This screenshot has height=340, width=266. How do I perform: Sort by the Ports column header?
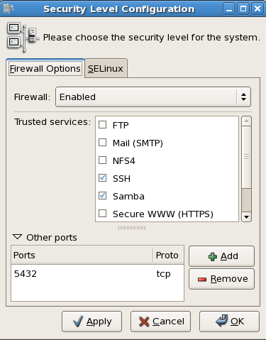(82, 255)
